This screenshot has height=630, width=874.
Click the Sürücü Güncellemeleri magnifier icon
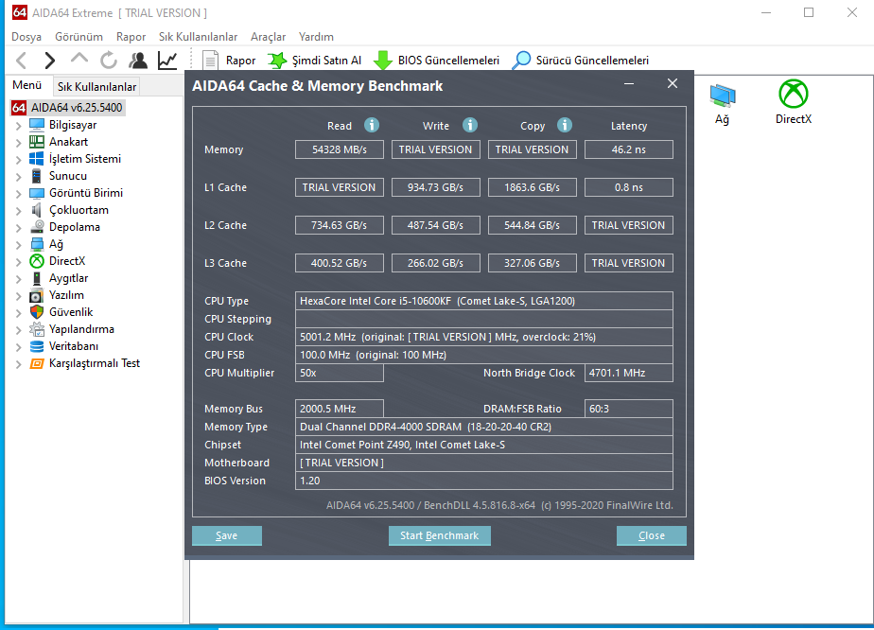pos(522,61)
